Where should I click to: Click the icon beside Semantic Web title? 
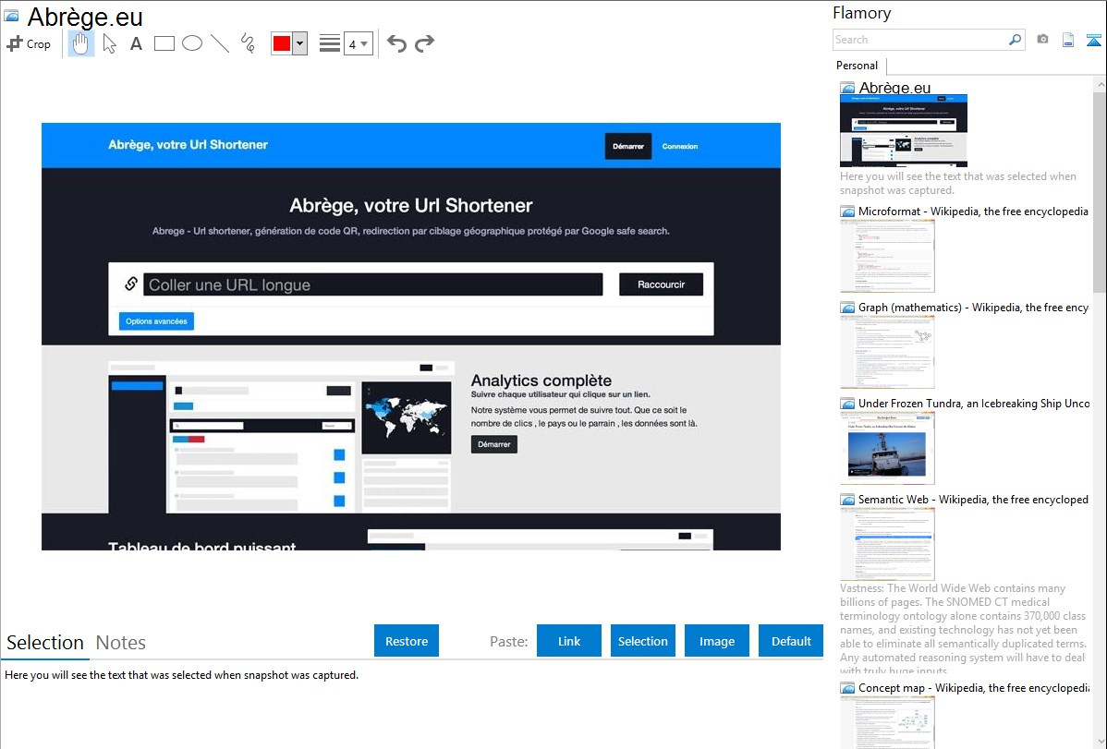(847, 500)
